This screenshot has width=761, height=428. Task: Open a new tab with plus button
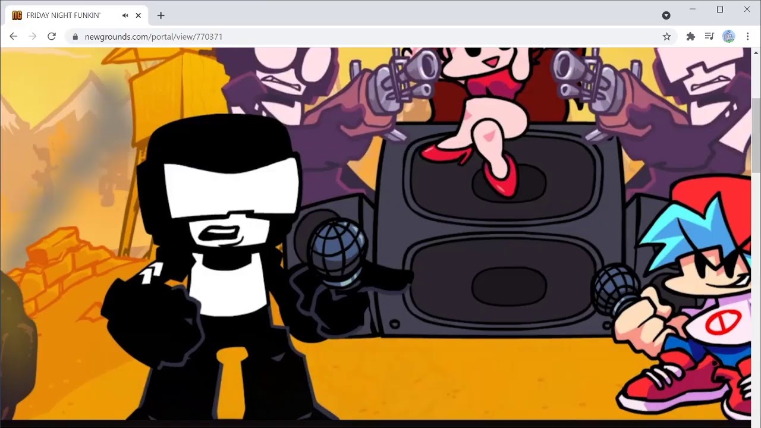pos(161,15)
